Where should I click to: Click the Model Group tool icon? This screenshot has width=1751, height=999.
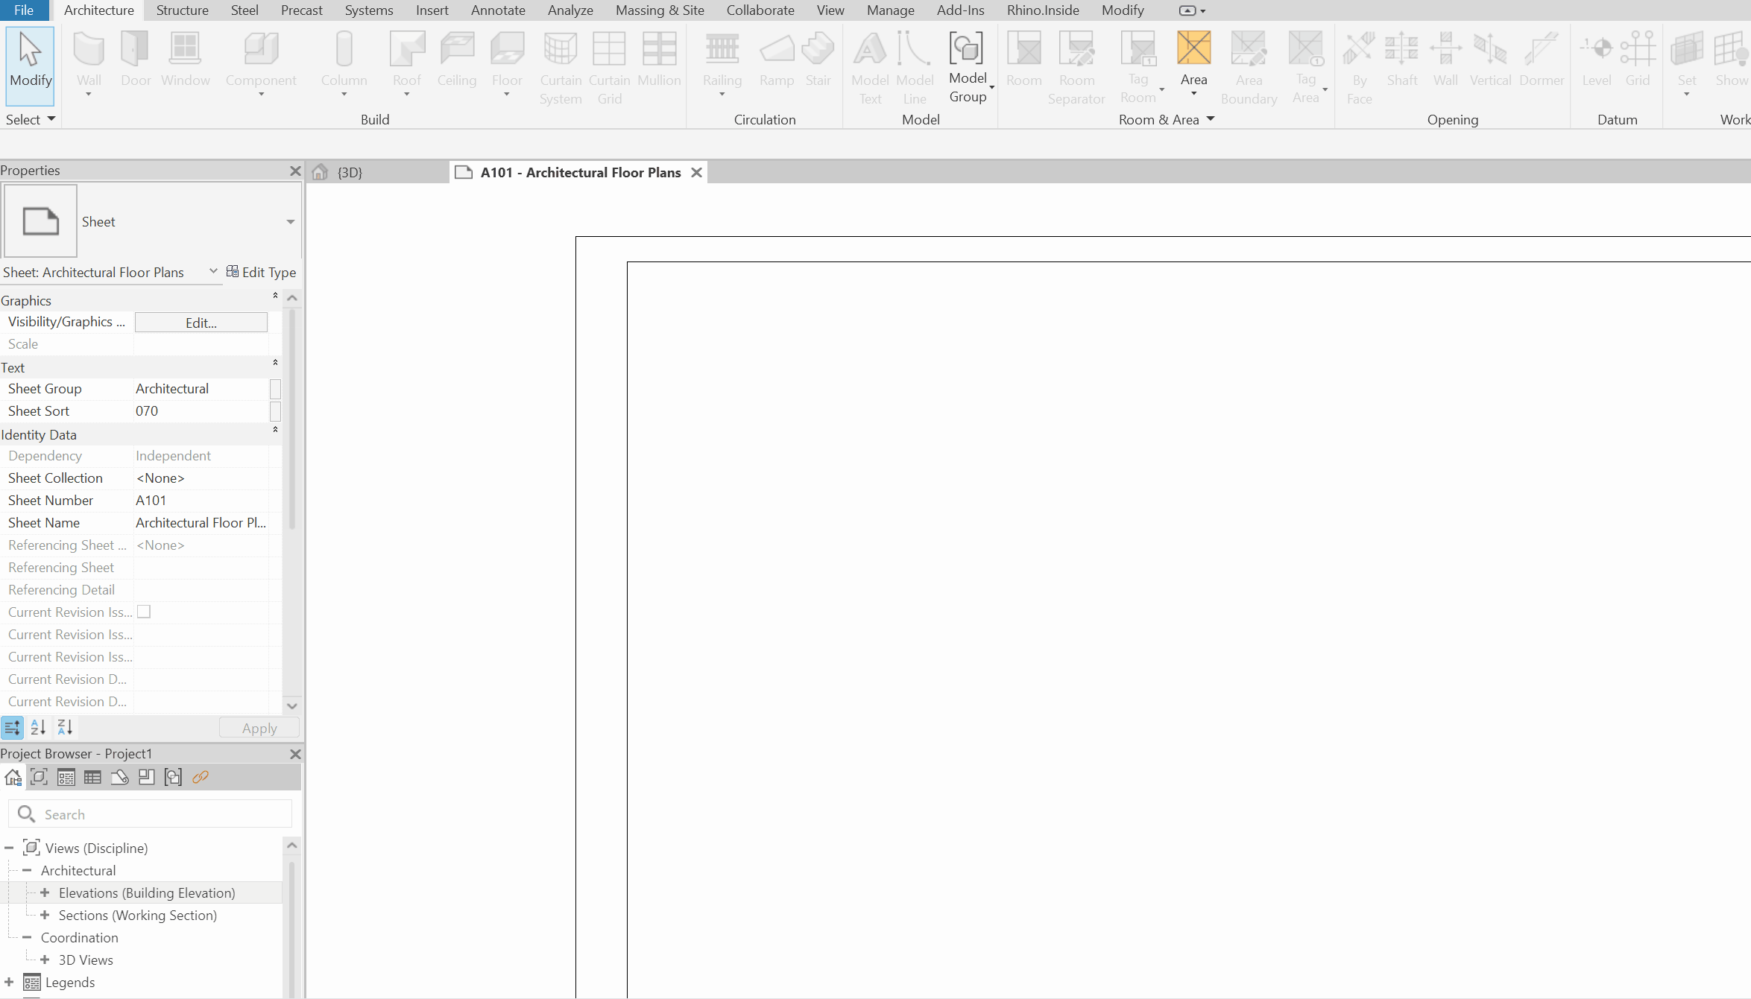[x=966, y=49]
